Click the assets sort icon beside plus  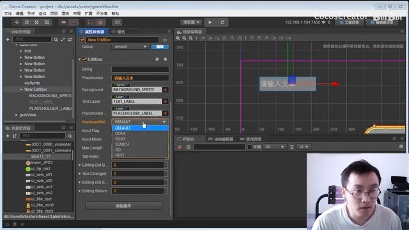(15, 136)
